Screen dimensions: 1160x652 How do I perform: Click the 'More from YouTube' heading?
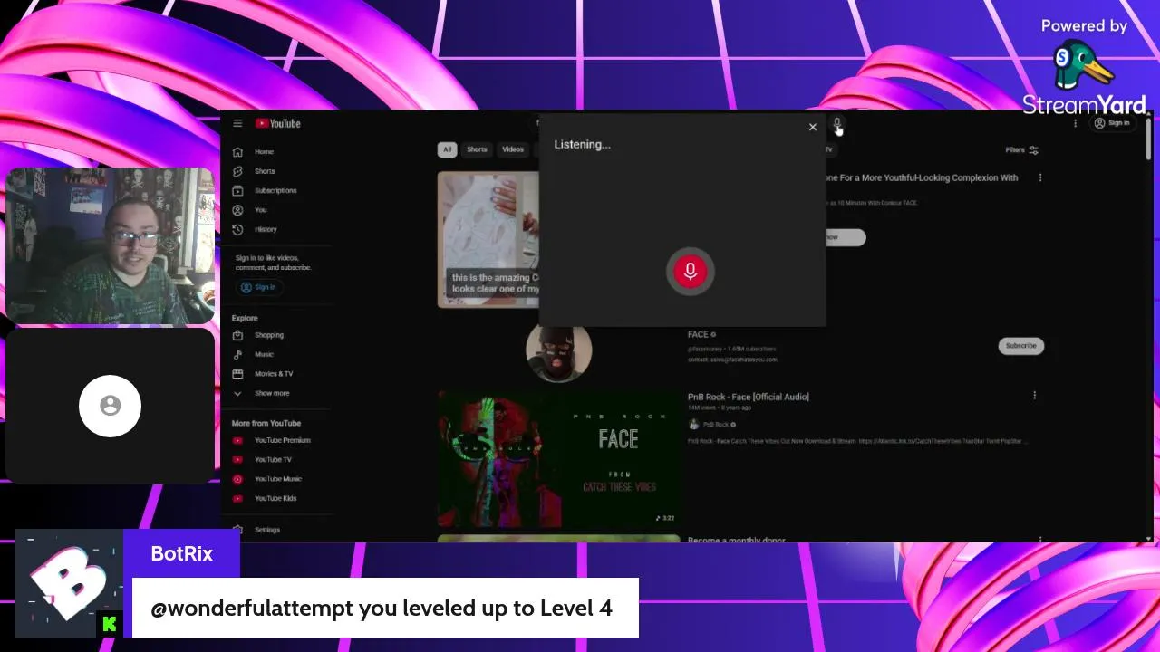[266, 423]
